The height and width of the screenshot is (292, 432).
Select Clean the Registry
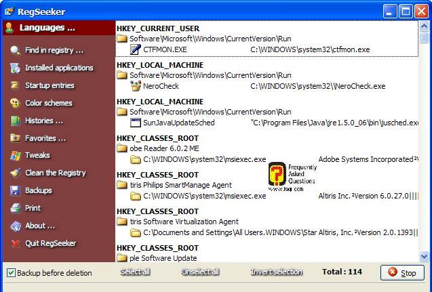coord(56,173)
